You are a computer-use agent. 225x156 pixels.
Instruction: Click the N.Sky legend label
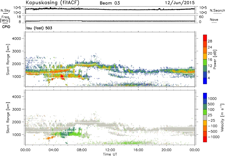(5, 10)
